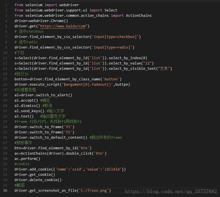The image size is (220, 197).
Task: Click 'select_by_index(0)' on line 11
Action: 128,58
